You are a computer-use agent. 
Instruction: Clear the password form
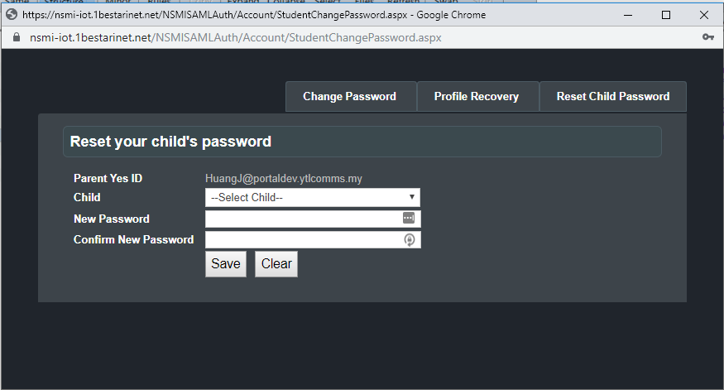click(x=276, y=264)
